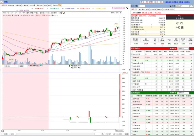Click the 查詢 button beside 分點進出 dropdown
This screenshot has height=136, width=194.
tap(21, 66)
